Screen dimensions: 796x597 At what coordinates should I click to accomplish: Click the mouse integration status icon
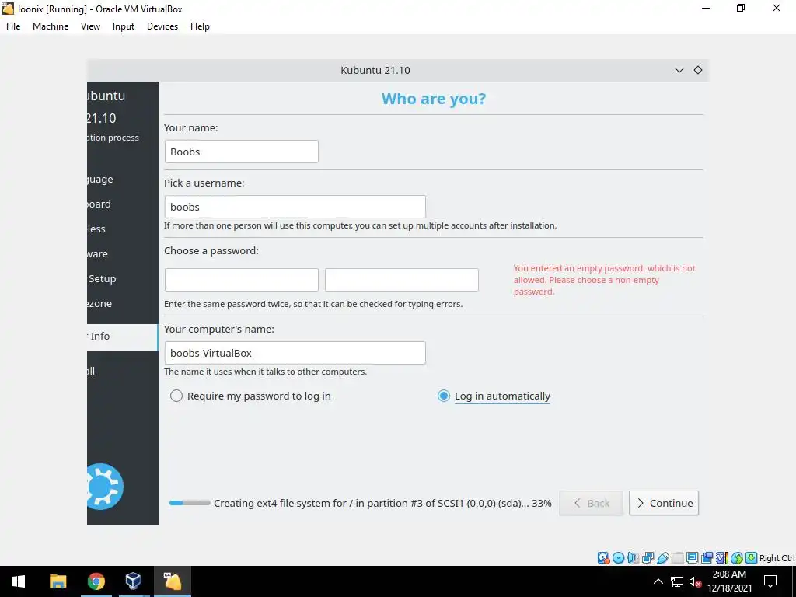(737, 558)
